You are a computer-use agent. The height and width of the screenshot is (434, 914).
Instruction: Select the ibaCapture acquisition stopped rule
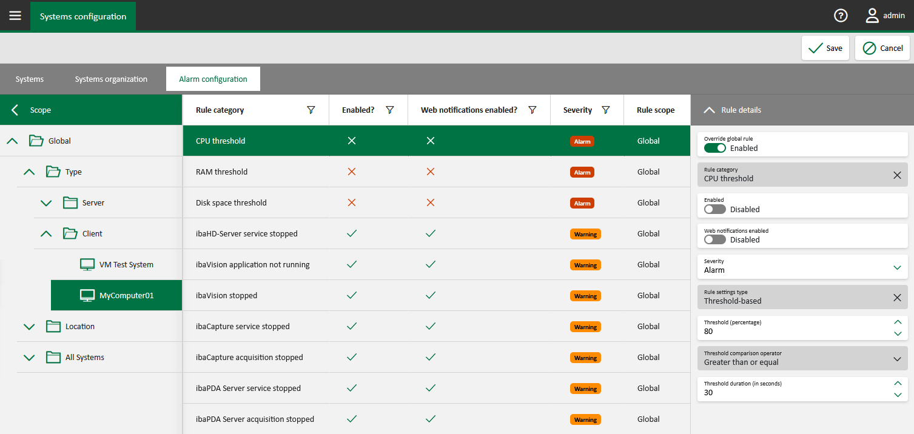[x=437, y=357]
